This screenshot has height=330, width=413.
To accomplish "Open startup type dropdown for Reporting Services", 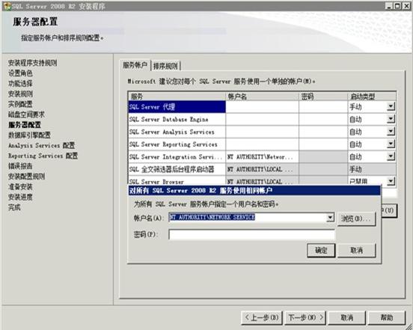I will [391, 144].
